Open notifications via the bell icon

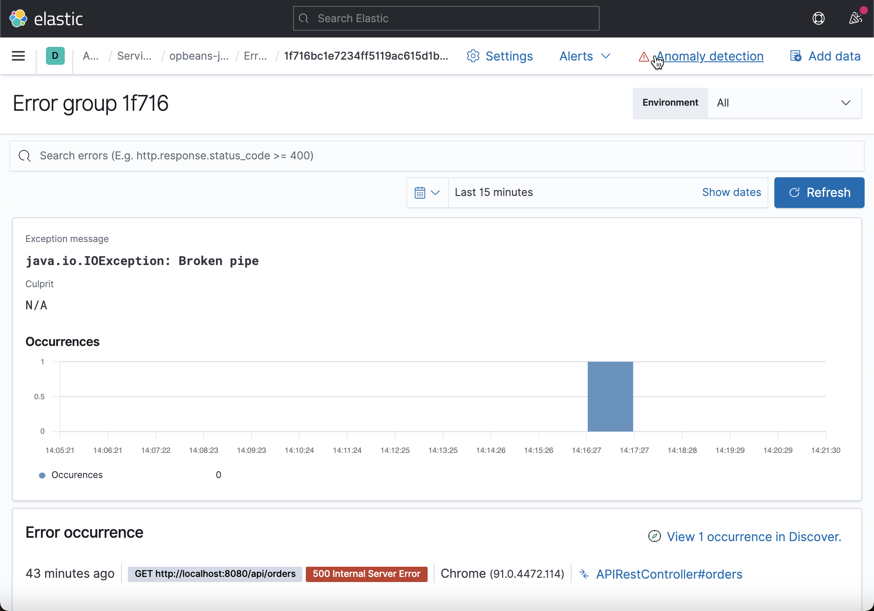(x=855, y=18)
